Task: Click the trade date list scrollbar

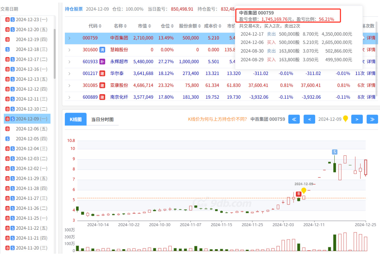Action: pyautogui.click(x=54, y=54)
